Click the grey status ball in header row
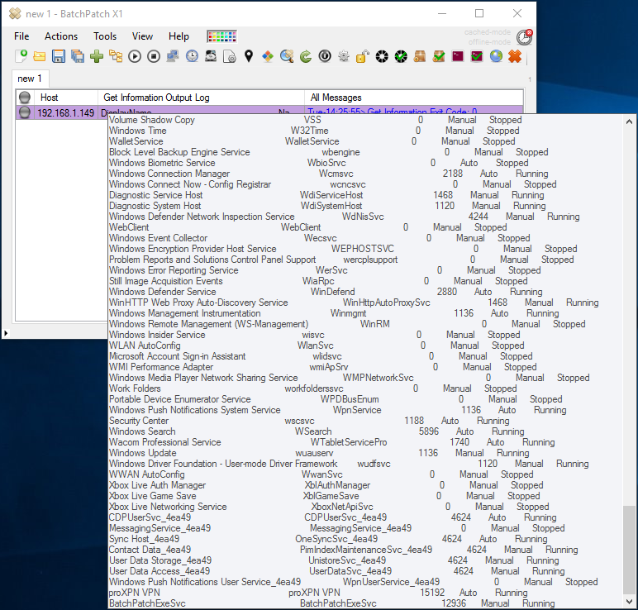 [25, 98]
